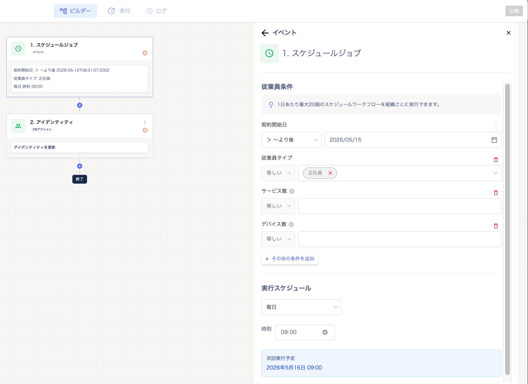Click the warning icon on the スケジュールジョブ node

pos(145,53)
